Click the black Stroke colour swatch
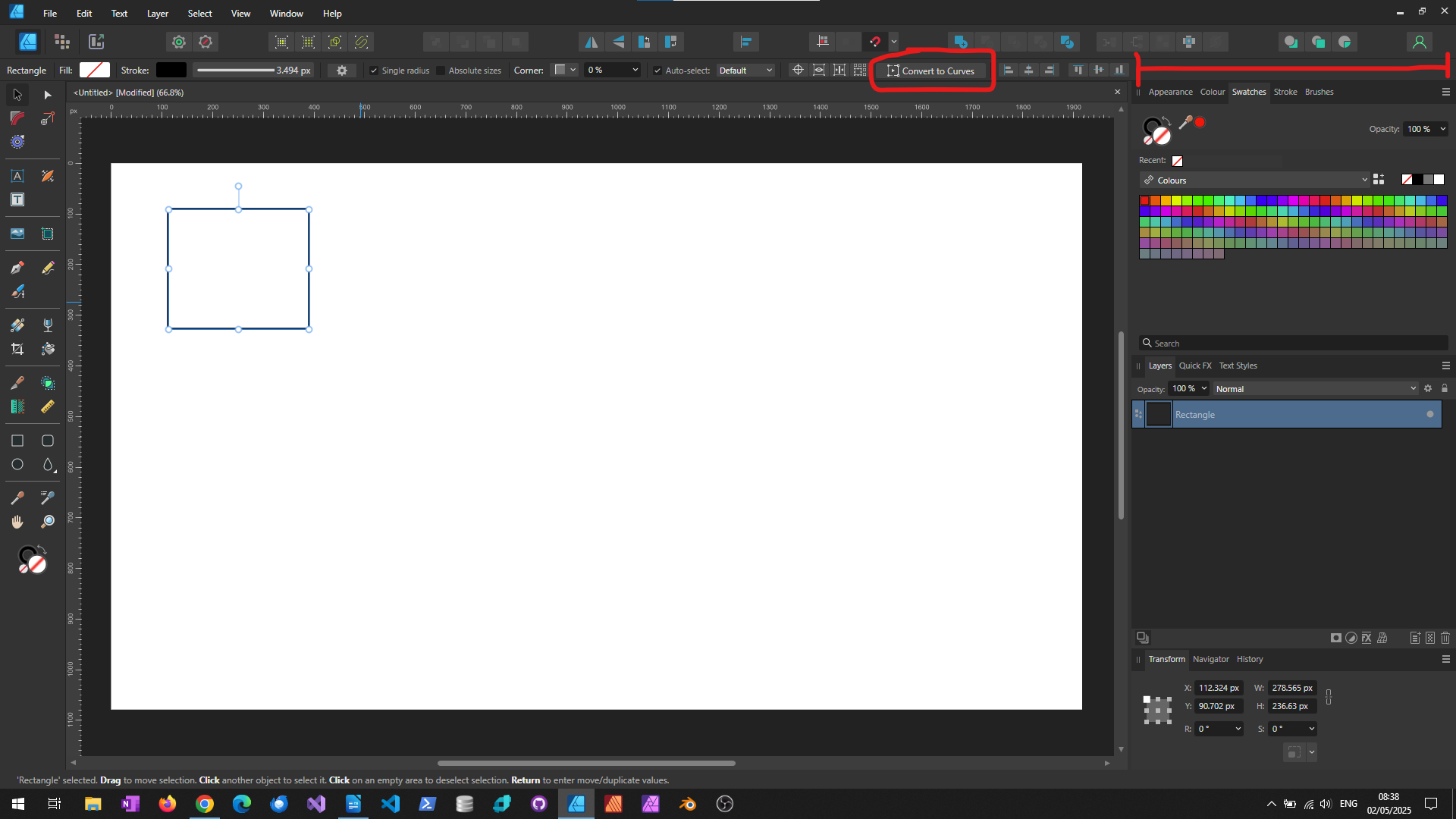Viewport: 1456px width, 819px height. [171, 70]
